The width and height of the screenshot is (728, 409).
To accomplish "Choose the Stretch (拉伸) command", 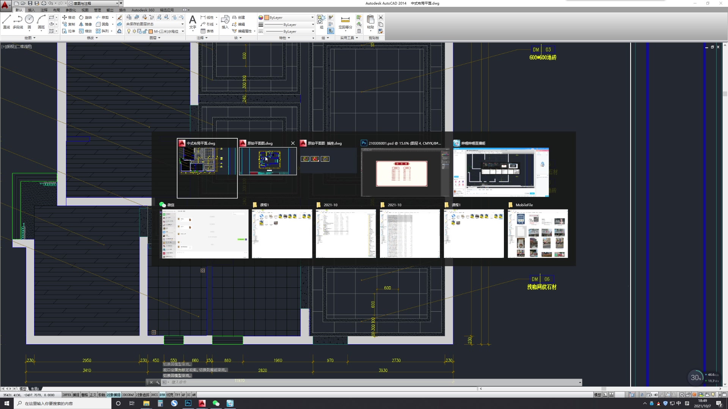I will click(69, 31).
